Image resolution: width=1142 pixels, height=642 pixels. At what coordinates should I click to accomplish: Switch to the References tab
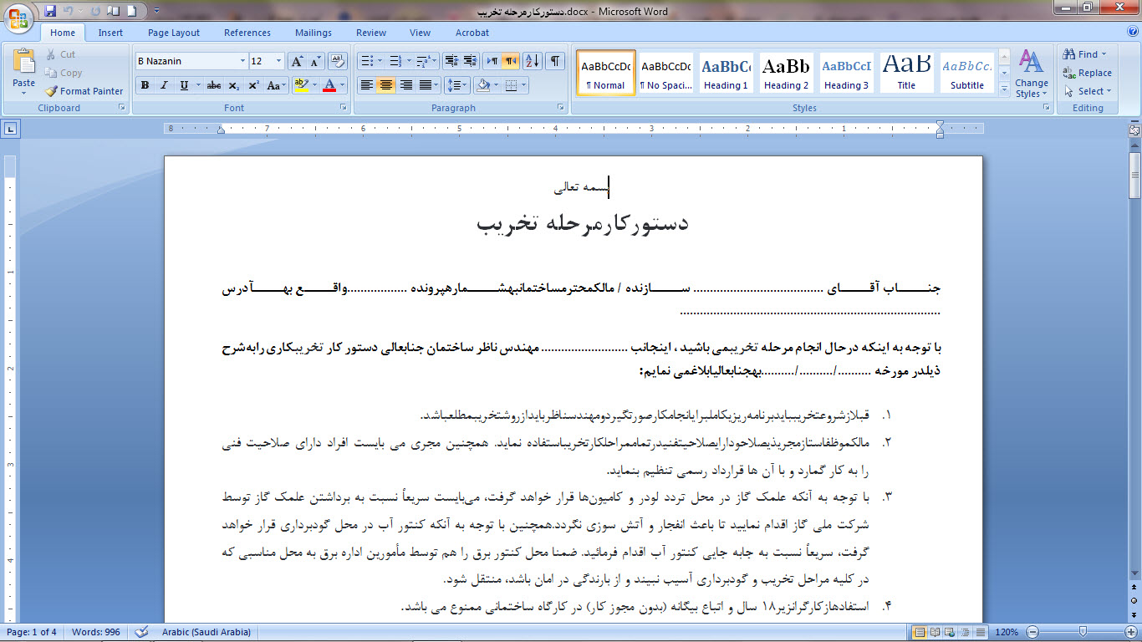(x=247, y=33)
